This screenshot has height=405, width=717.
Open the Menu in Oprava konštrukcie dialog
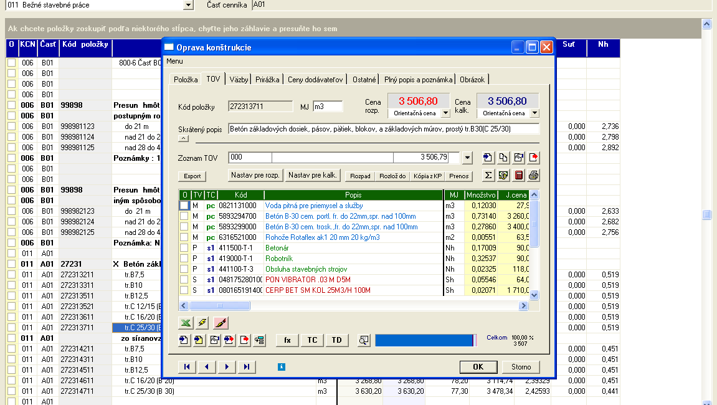(x=174, y=61)
